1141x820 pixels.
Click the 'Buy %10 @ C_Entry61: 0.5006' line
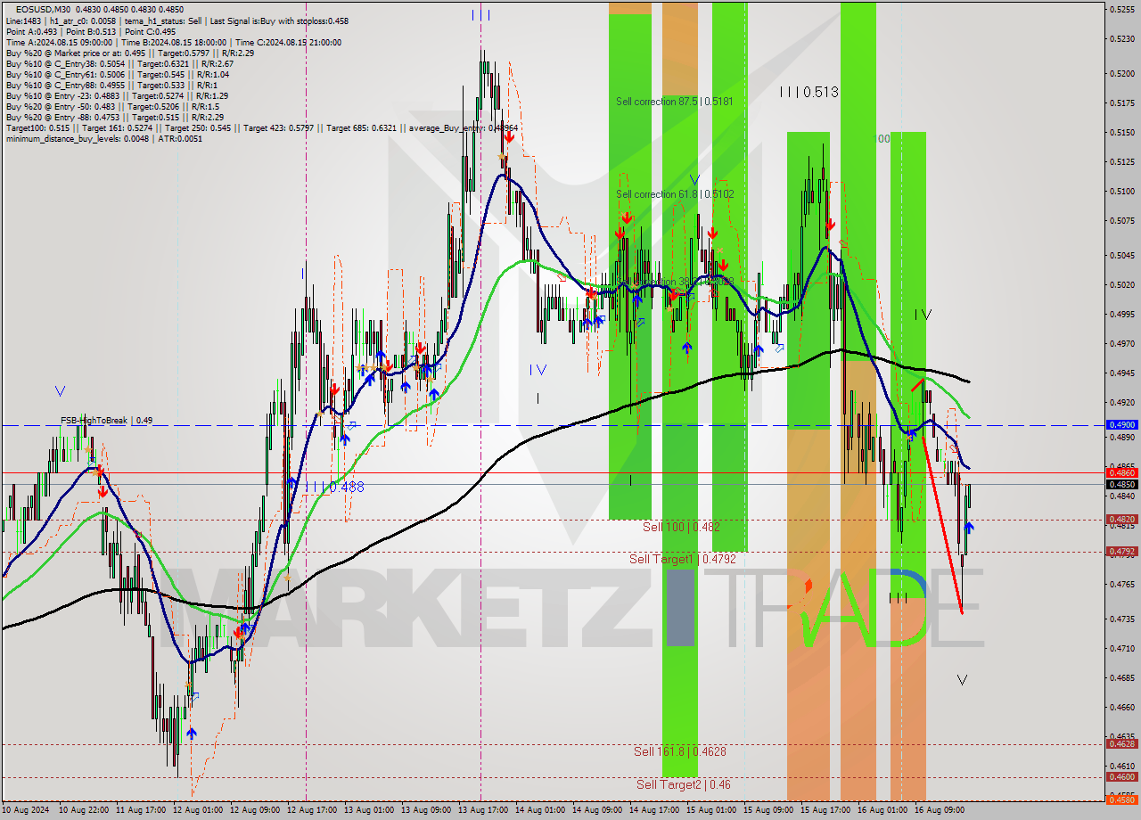coord(118,74)
